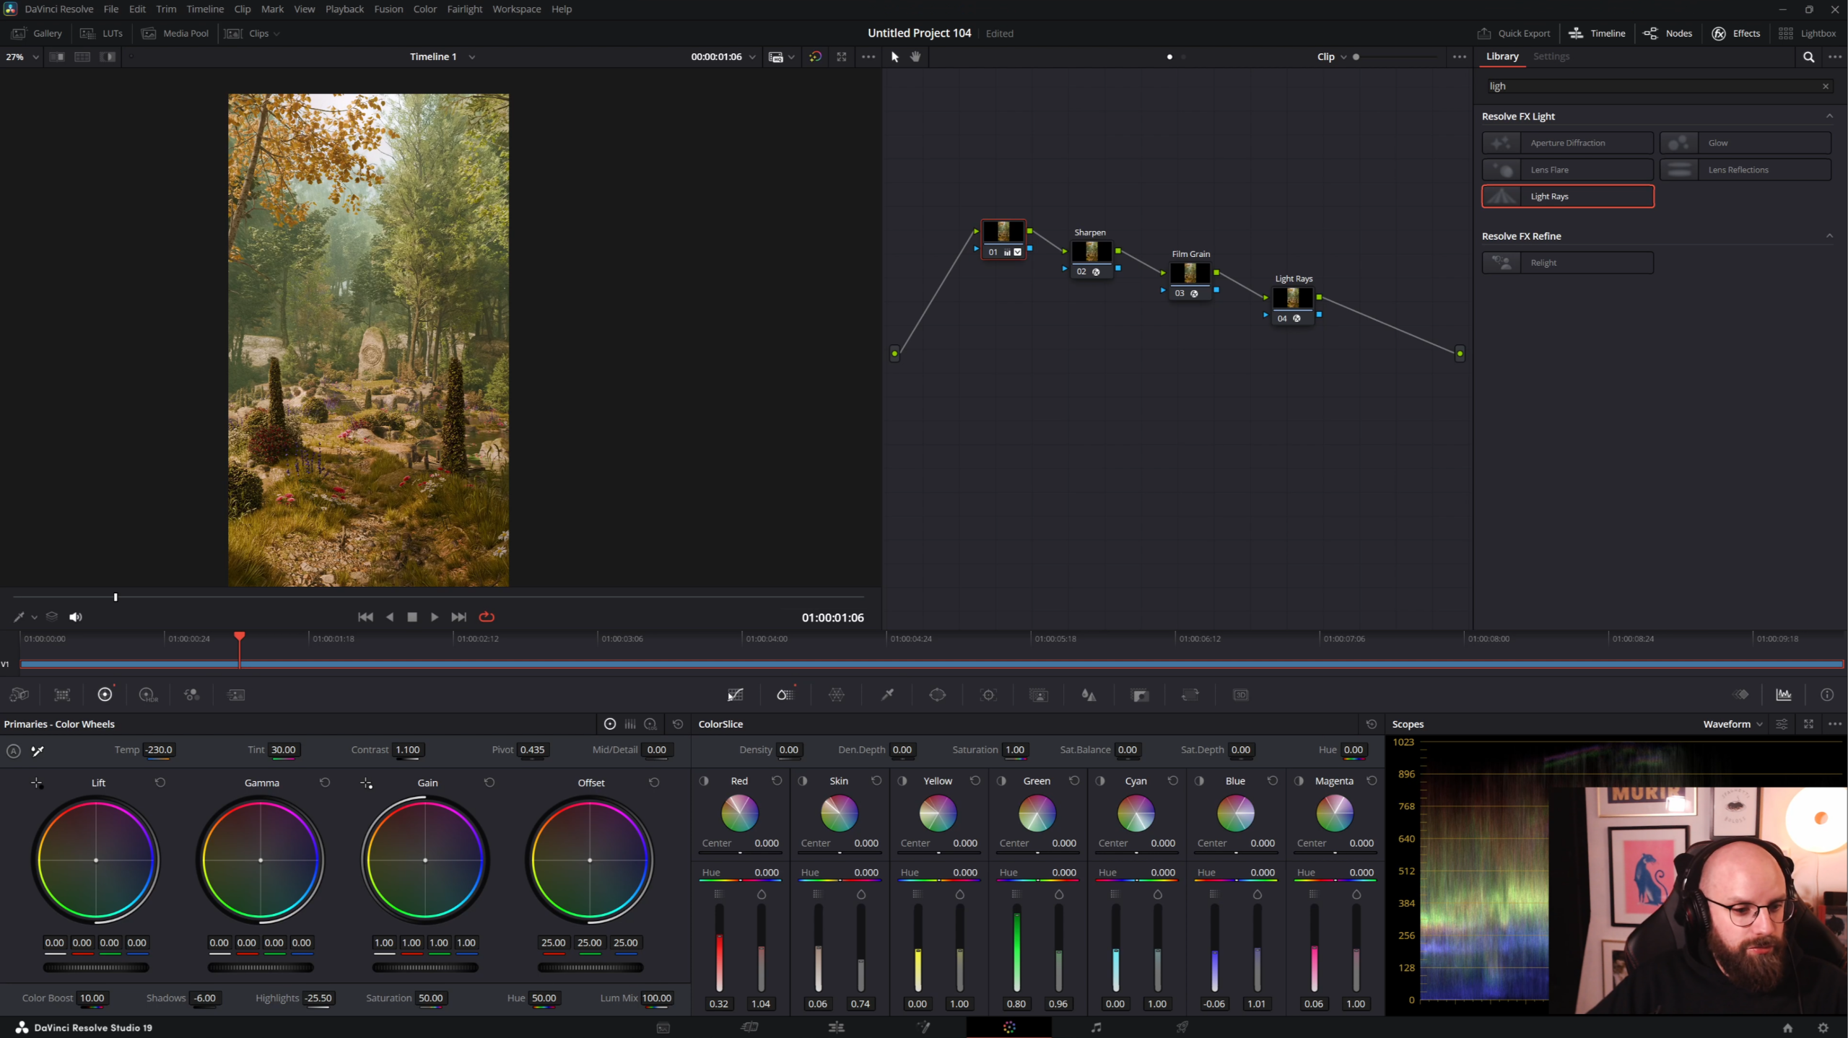Image resolution: width=1848 pixels, height=1038 pixels.
Task: Toggle the Red ColorSlice enable button
Action: [x=704, y=781]
